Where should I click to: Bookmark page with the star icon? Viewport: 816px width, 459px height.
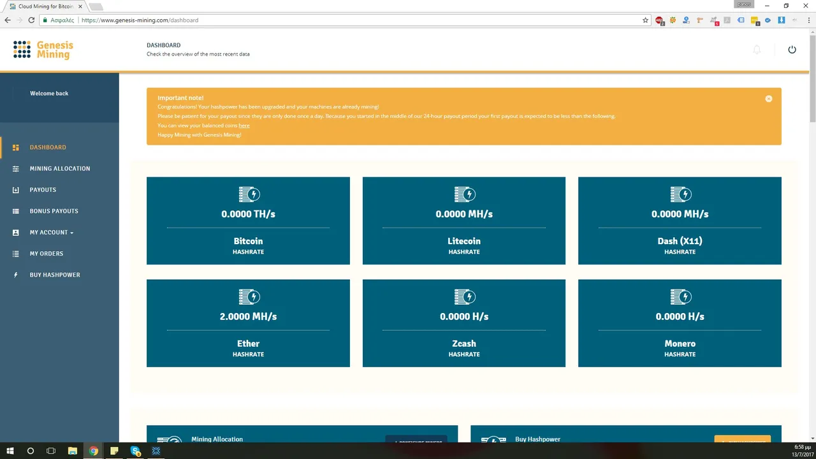click(645, 20)
